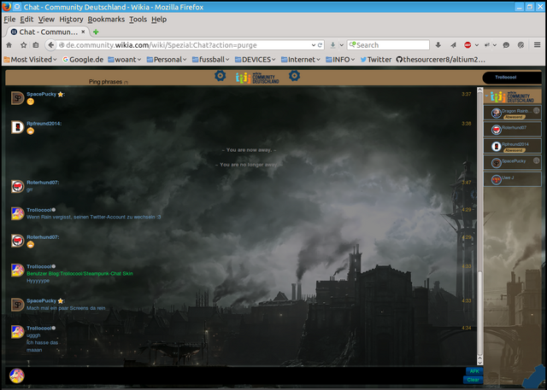Click Rpfreund2014's avatar in chat
The image size is (547, 390).
click(17, 127)
